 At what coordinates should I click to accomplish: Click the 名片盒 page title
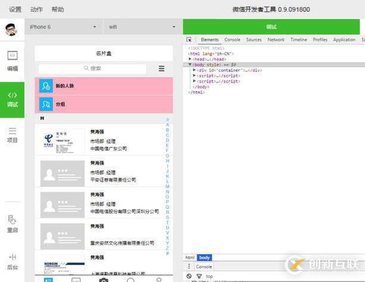pyautogui.click(x=104, y=53)
